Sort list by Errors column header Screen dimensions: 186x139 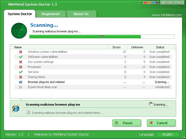(116, 47)
